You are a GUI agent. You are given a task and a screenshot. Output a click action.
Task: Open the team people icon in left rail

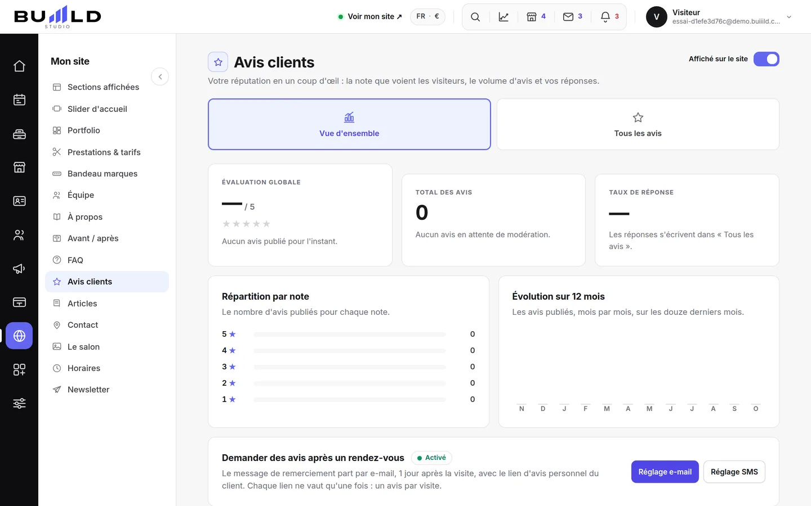click(19, 235)
